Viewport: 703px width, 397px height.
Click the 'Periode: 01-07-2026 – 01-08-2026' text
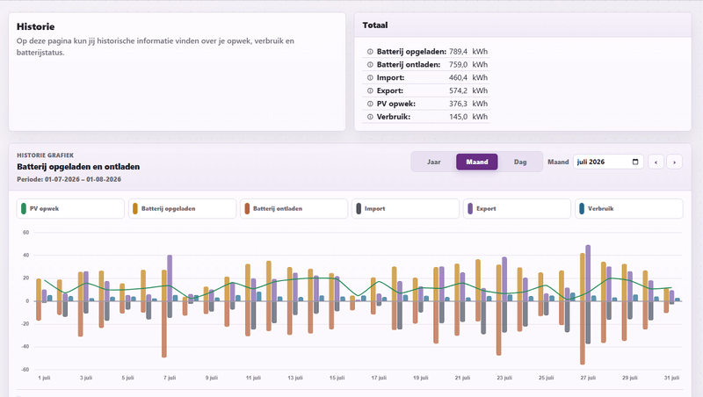pos(69,179)
